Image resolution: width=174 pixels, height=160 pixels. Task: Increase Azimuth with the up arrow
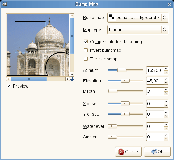click(x=166, y=68)
